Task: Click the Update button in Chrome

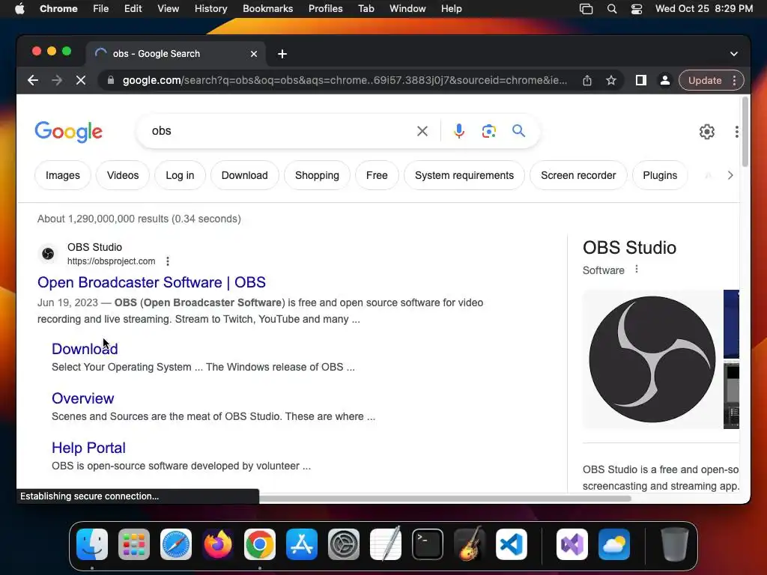Action: [704, 80]
